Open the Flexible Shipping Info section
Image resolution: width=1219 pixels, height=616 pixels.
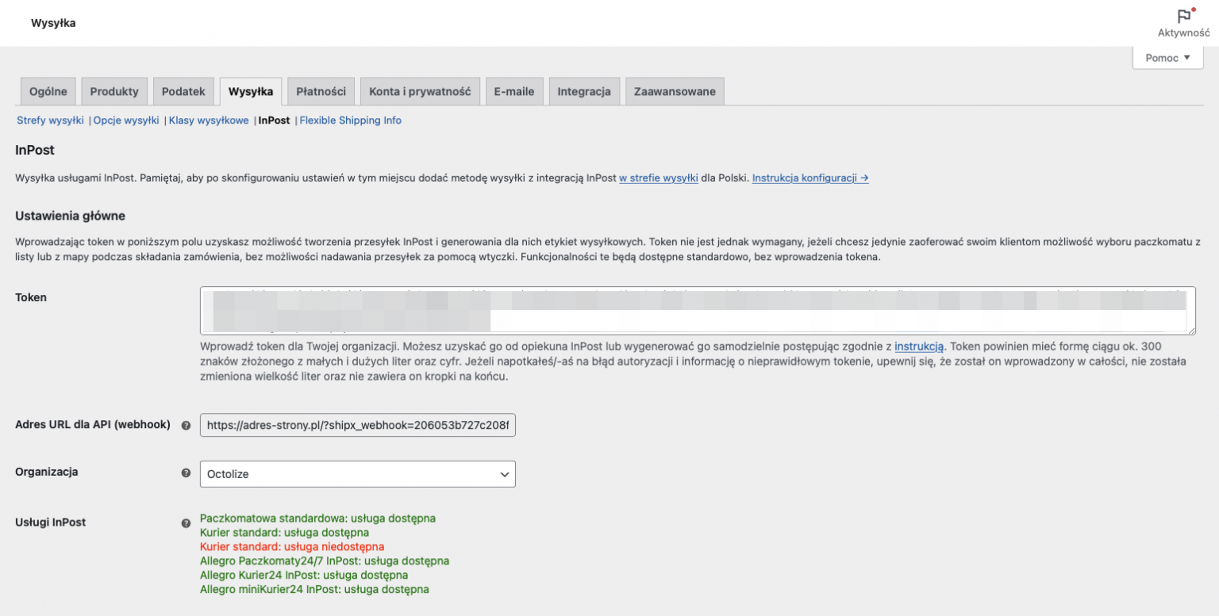pyautogui.click(x=350, y=120)
